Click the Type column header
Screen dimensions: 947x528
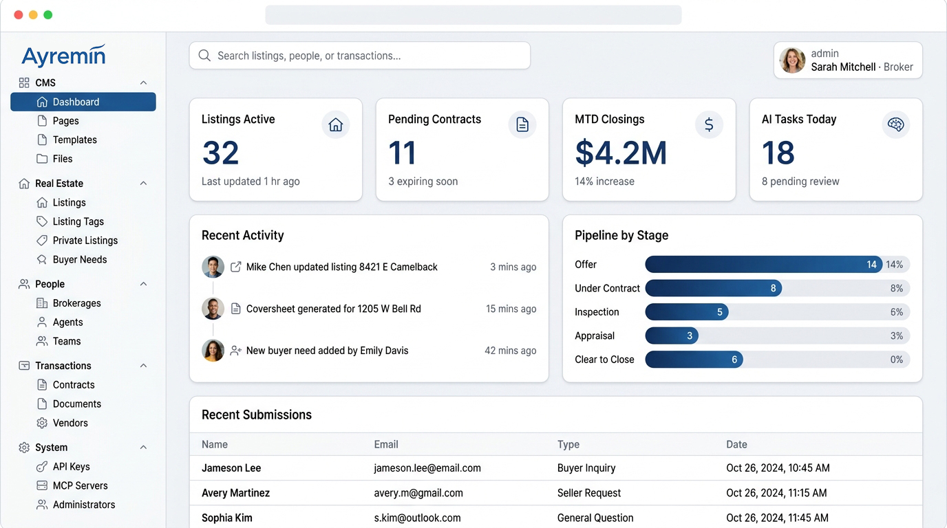point(568,445)
